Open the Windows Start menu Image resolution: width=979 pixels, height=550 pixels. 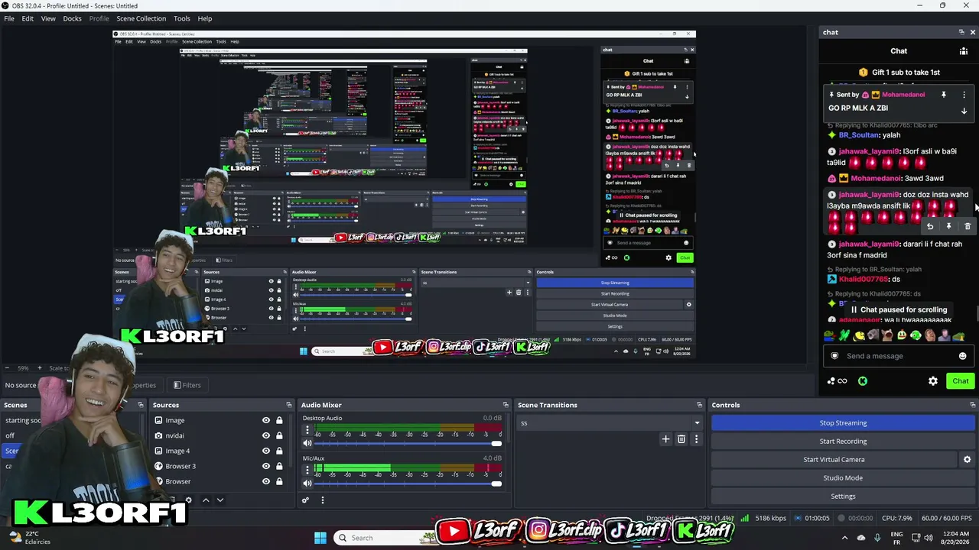[x=320, y=538]
